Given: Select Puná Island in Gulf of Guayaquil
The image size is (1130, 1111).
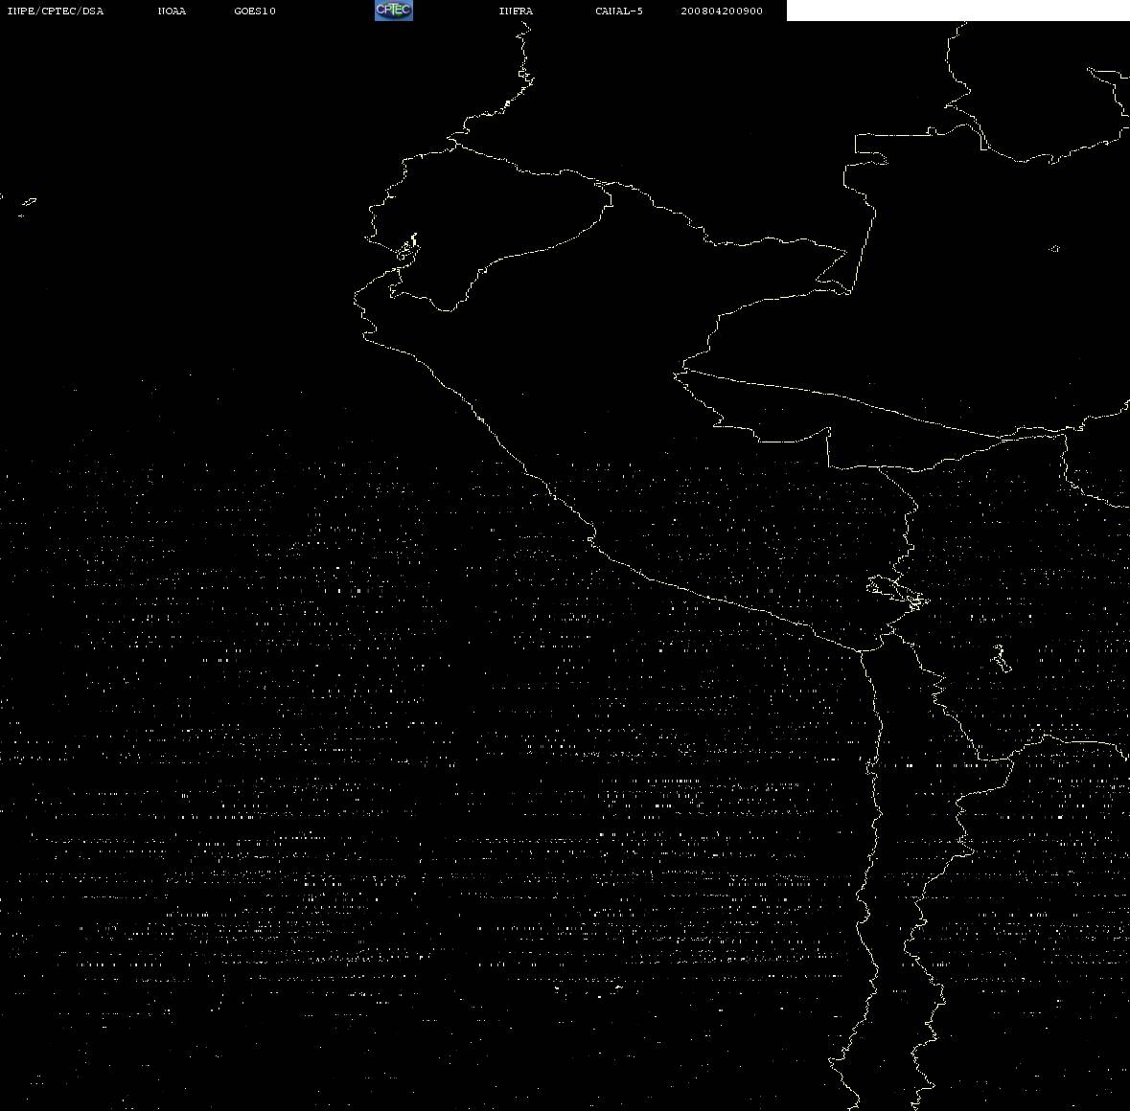Looking at the screenshot, I should click(x=407, y=247).
